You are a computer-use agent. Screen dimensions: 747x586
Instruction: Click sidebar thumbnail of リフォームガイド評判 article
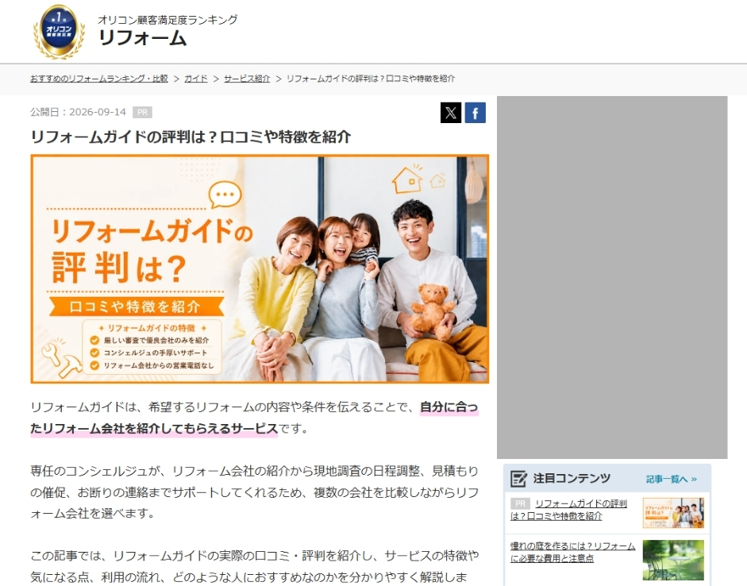672,513
